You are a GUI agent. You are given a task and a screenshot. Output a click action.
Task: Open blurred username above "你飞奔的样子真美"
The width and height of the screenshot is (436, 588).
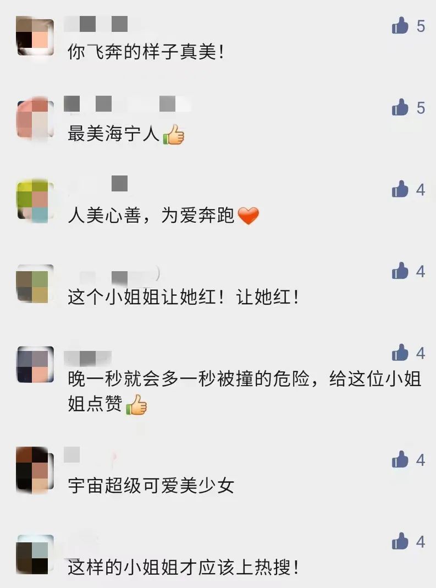click(x=96, y=24)
